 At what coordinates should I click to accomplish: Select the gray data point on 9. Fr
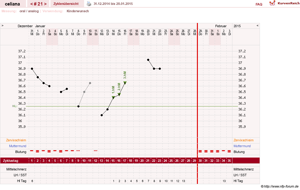click(84, 92)
